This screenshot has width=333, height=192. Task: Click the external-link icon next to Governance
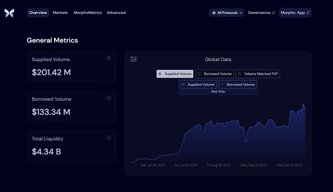coord(273,12)
